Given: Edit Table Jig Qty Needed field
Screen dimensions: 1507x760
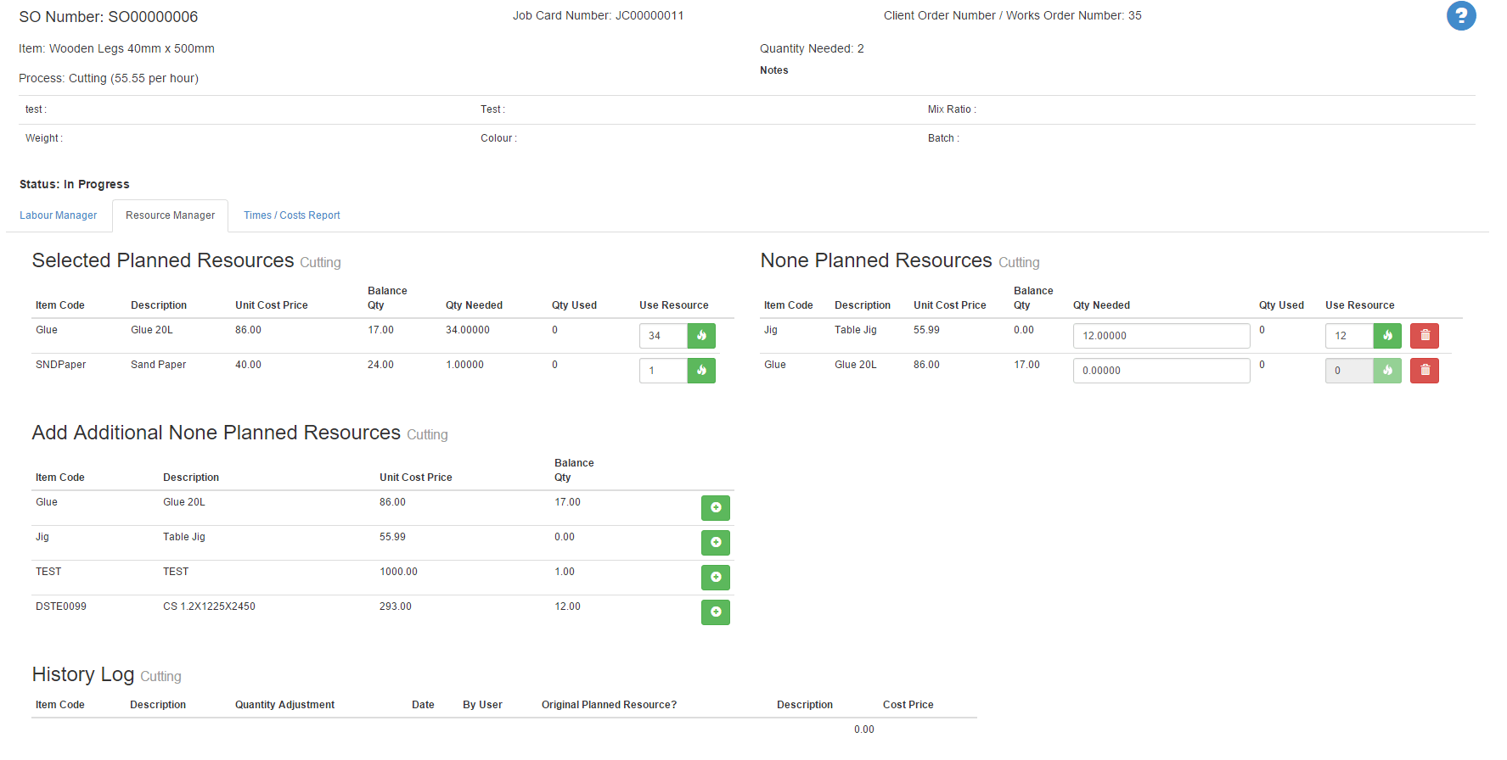Looking at the screenshot, I should (1161, 336).
